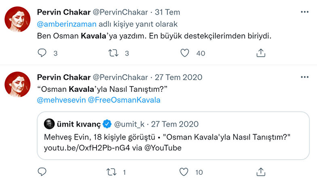Open the first tweet's 31 Tem timestamp
This screenshot has height=182, width=317.
[167, 12]
